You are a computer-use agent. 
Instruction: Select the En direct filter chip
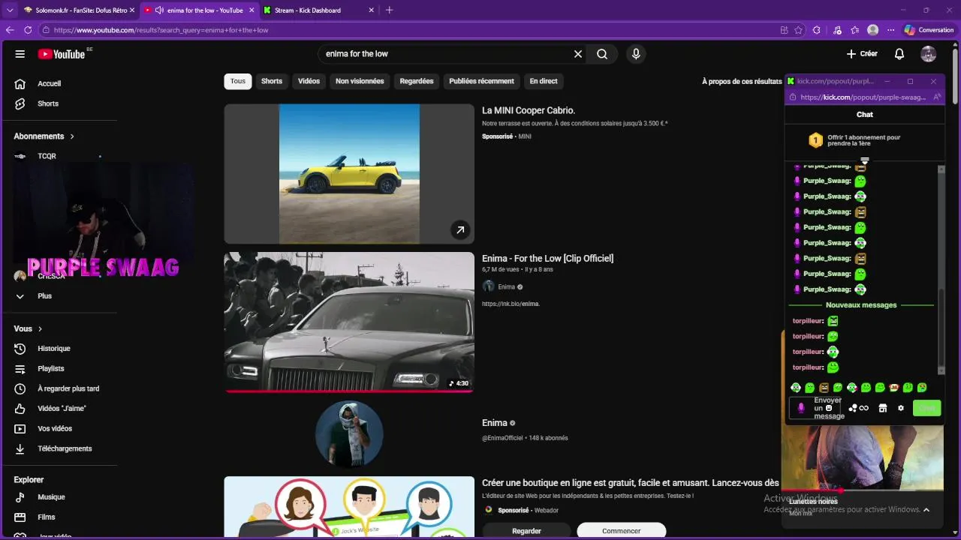pyautogui.click(x=544, y=81)
